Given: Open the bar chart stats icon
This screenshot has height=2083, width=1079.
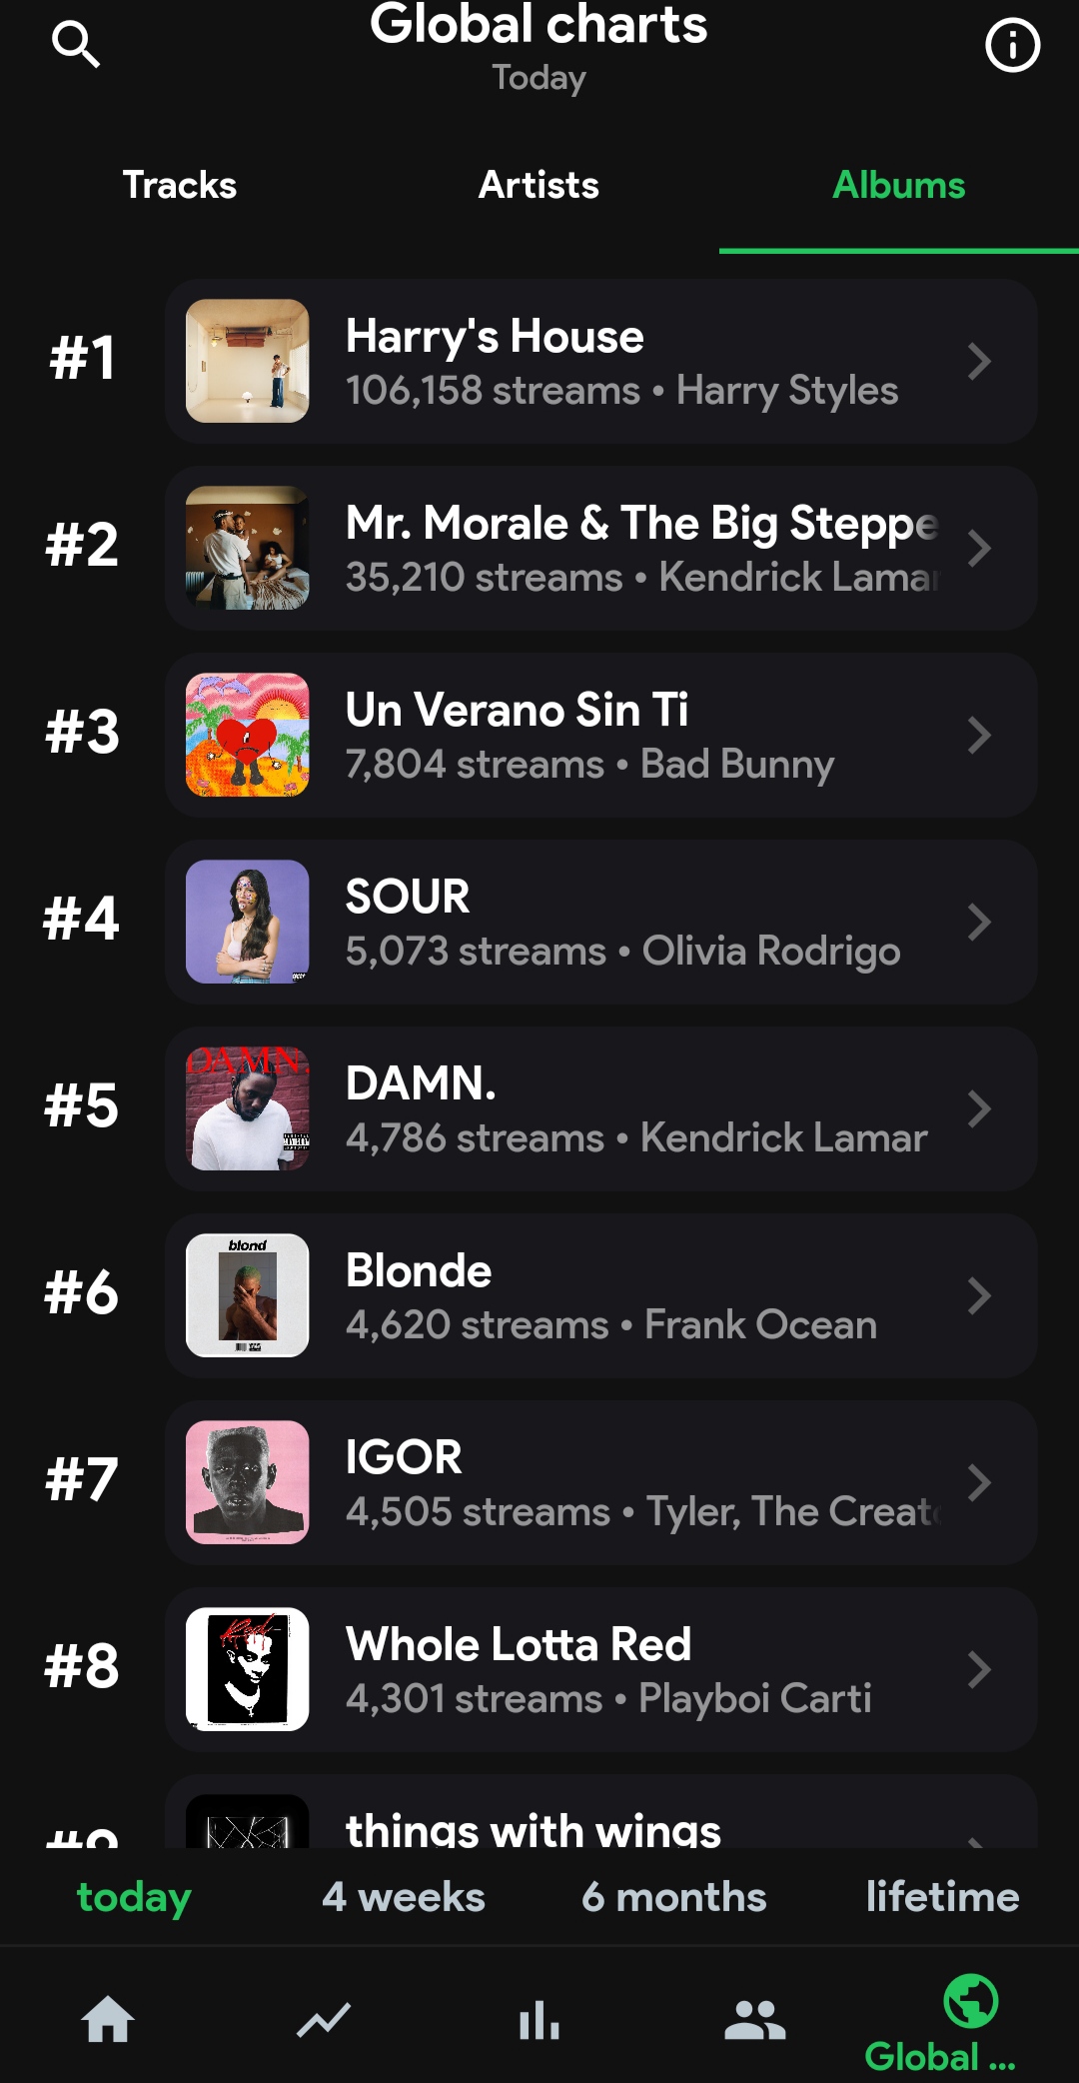Looking at the screenshot, I should pyautogui.click(x=539, y=2020).
